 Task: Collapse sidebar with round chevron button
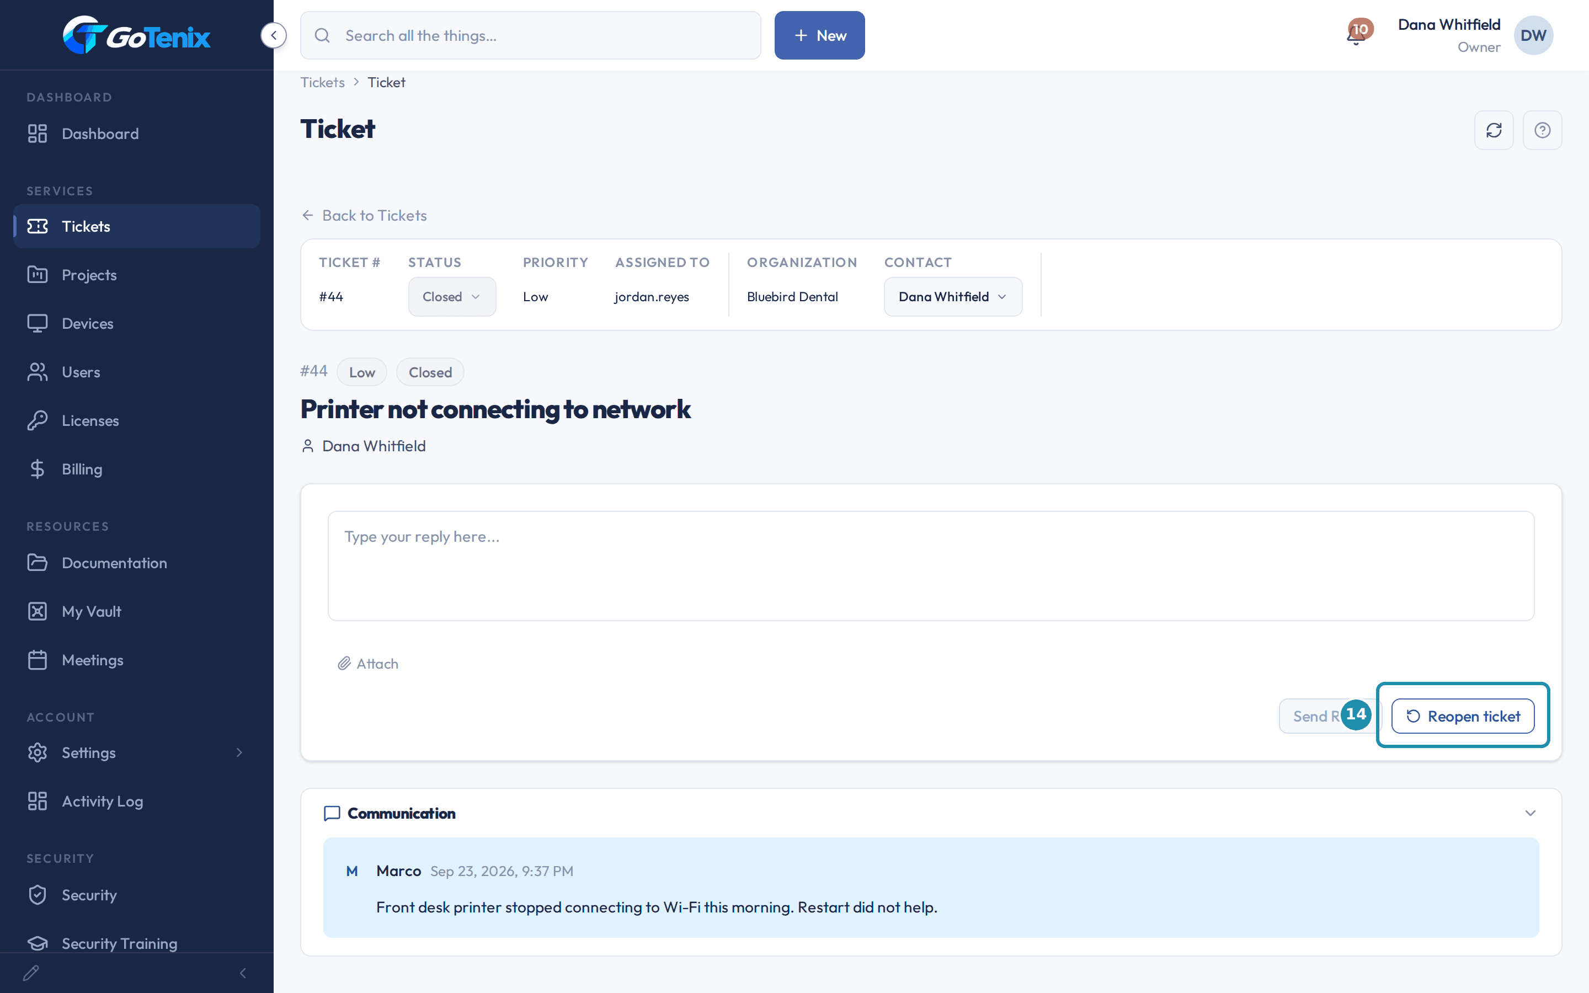click(273, 35)
